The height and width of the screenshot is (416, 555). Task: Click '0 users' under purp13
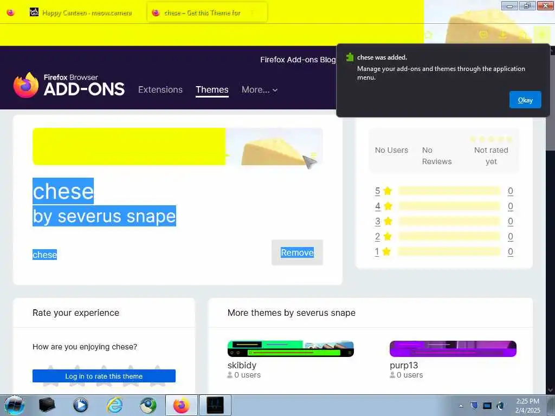pos(410,375)
